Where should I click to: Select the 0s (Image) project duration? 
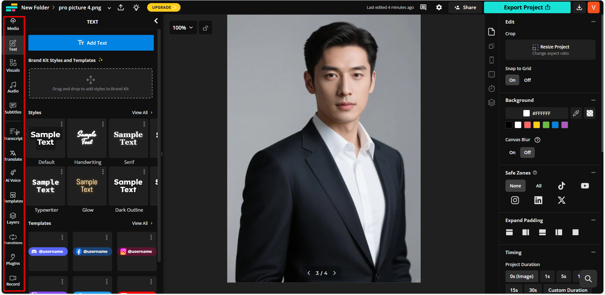(522, 276)
